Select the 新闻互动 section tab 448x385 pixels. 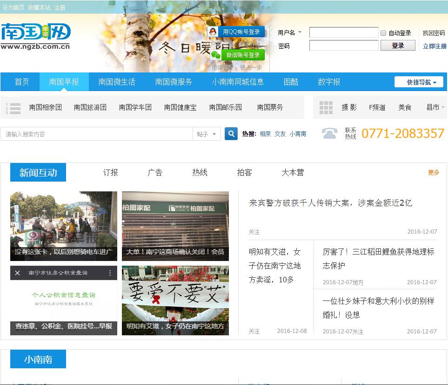38,172
